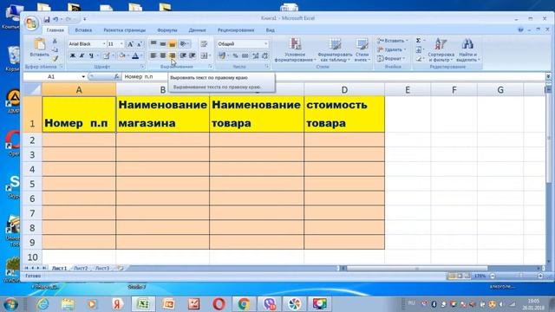Select column D header

344,90
